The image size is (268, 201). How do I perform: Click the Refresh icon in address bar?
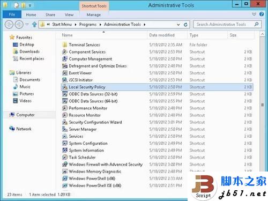[185, 25]
